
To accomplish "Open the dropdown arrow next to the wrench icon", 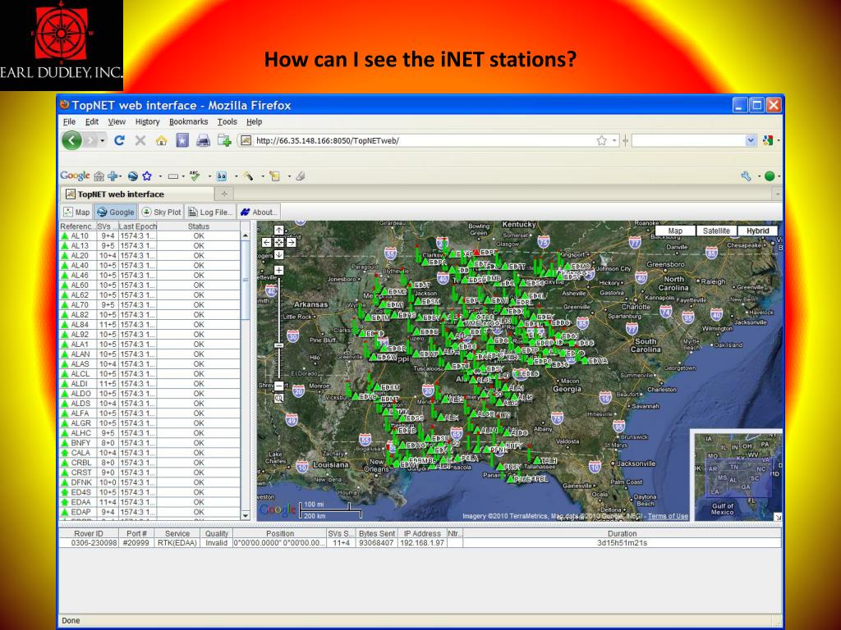I will (x=759, y=176).
